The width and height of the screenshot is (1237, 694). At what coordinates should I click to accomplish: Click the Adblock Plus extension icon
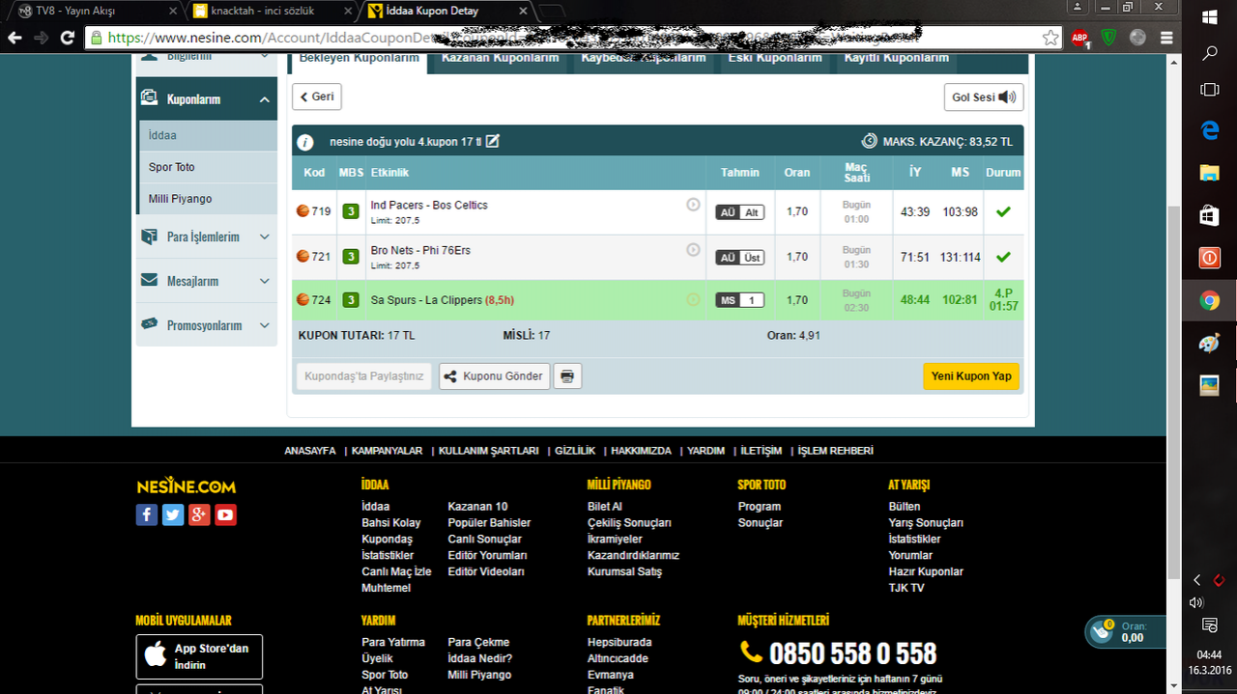click(x=1079, y=38)
